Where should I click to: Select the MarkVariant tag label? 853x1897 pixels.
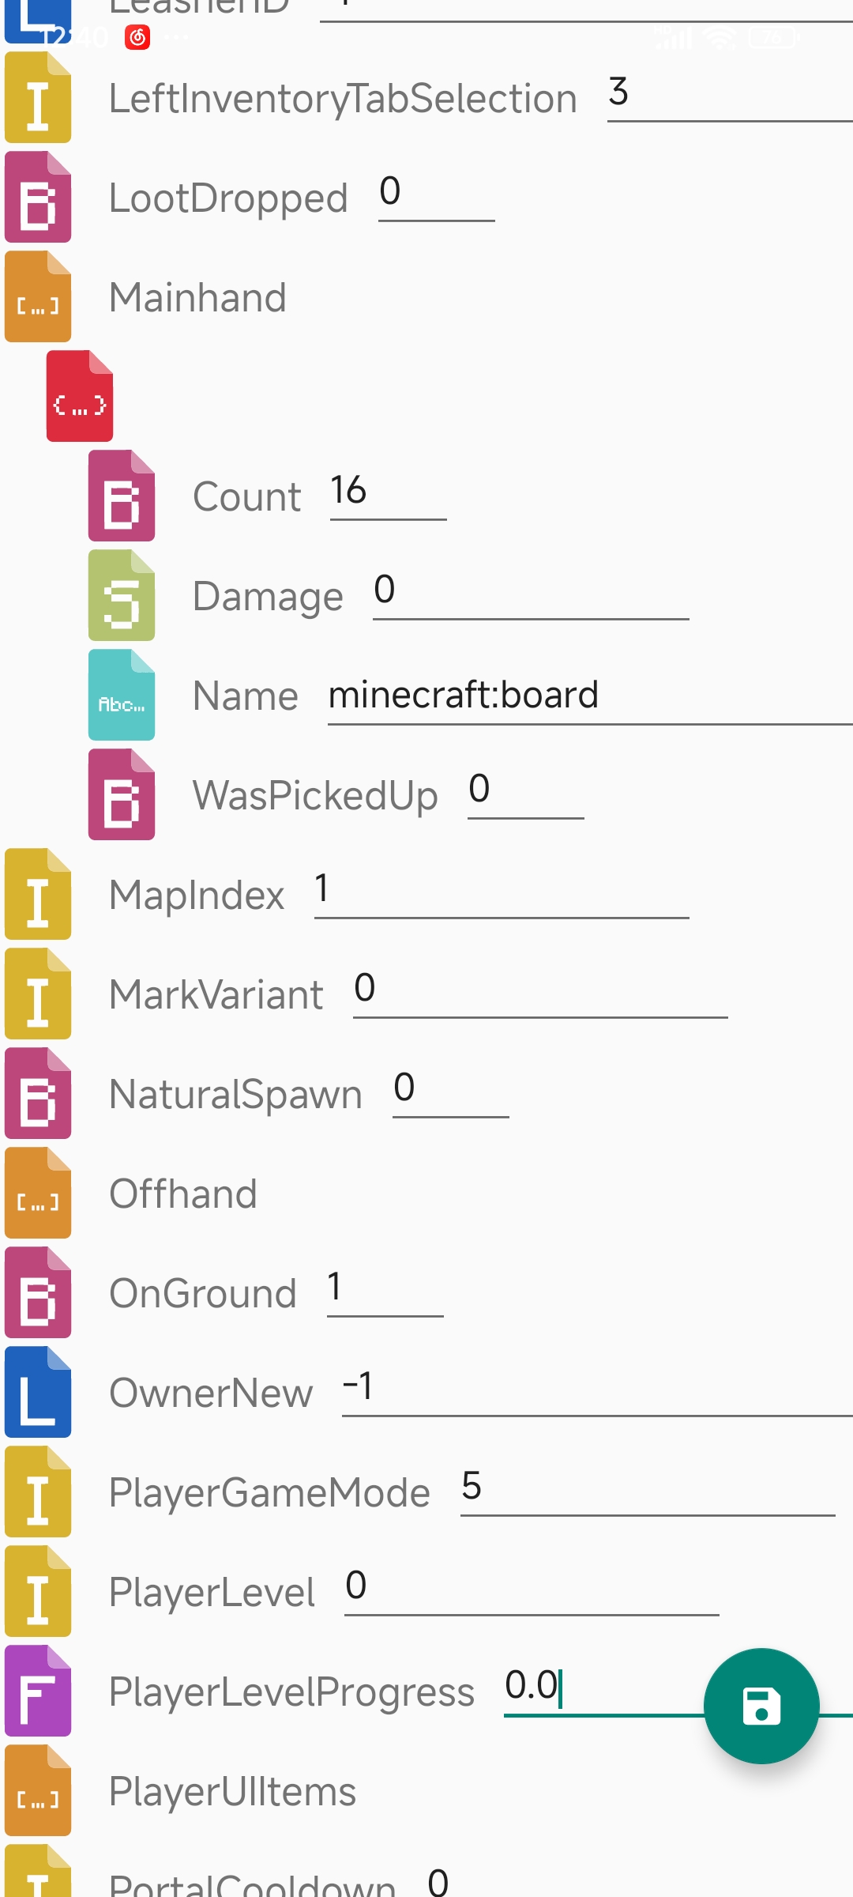click(x=216, y=995)
